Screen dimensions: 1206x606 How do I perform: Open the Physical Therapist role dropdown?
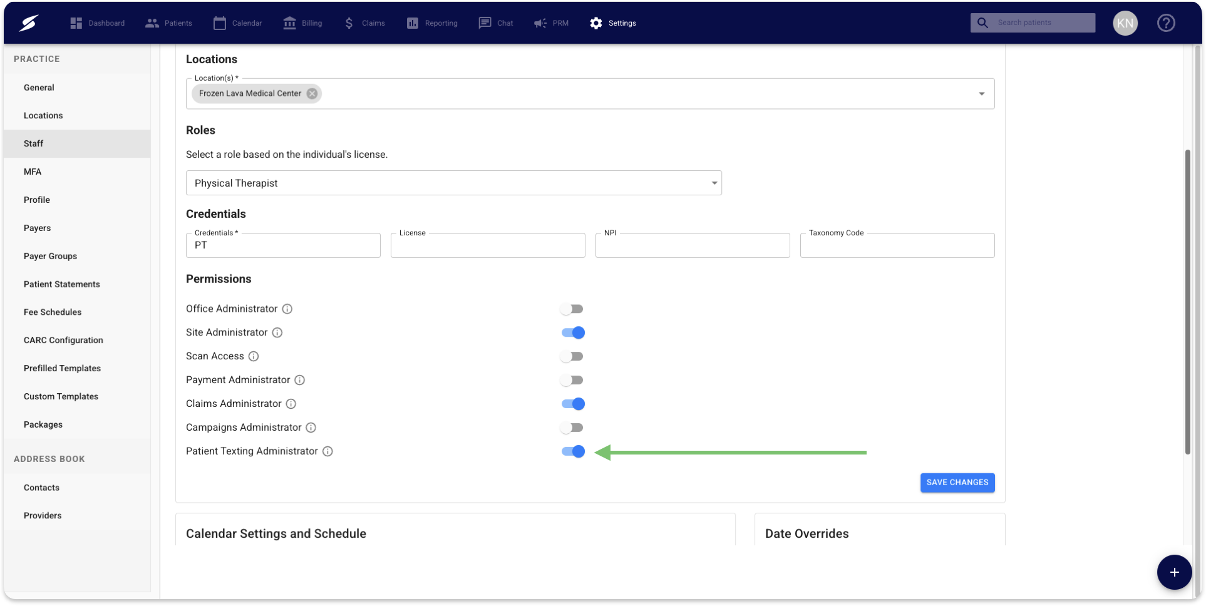coord(454,183)
